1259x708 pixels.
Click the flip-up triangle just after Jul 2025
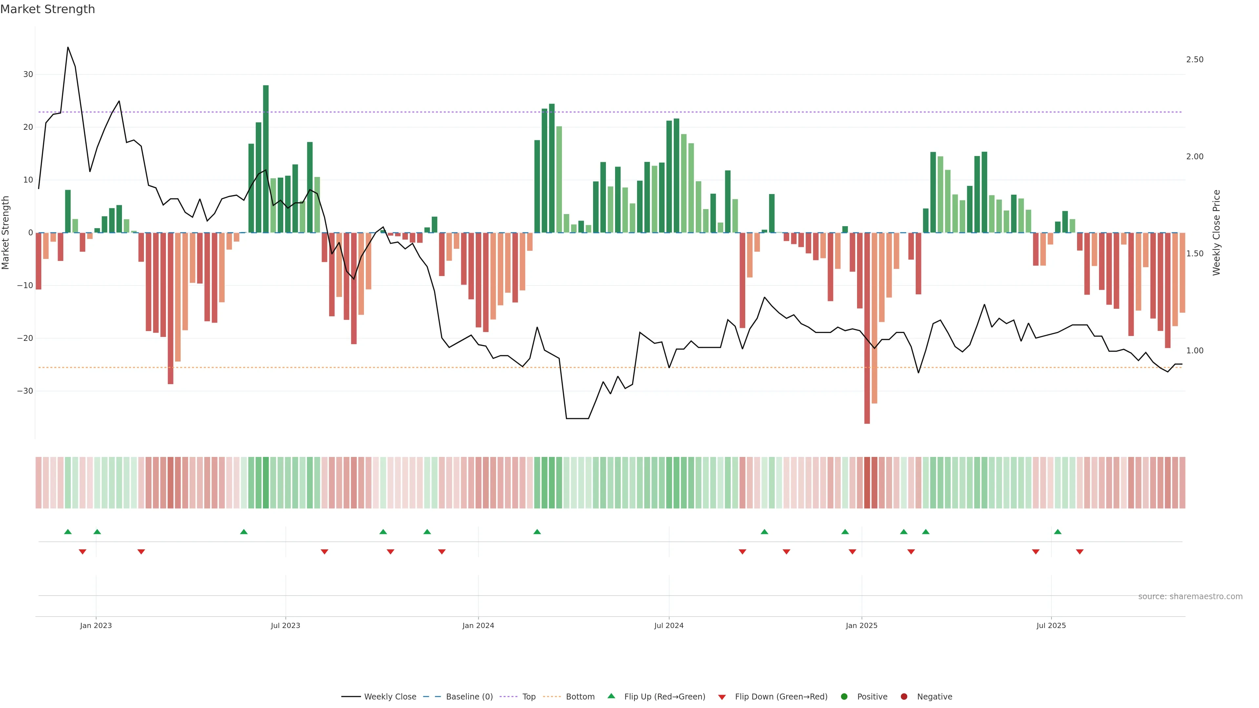click(1058, 532)
